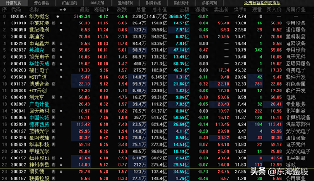Click the star-dot marker column header

click(x=63, y=10)
